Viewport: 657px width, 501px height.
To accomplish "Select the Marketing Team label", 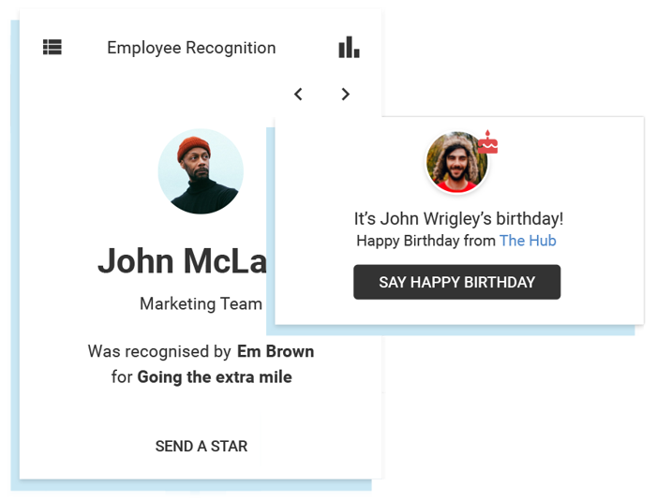I will tap(201, 303).
